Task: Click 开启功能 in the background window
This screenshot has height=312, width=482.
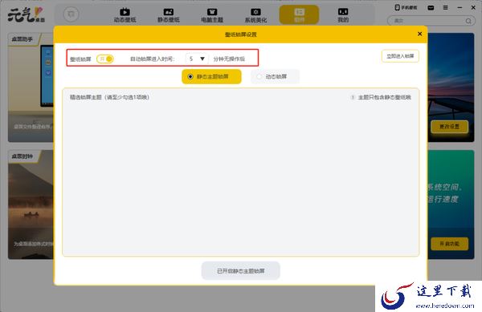Action: [x=449, y=244]
